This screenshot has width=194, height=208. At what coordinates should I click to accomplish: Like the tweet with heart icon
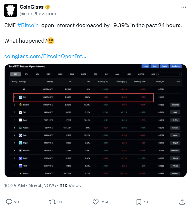pyautogui.click(x=96, y=202)
